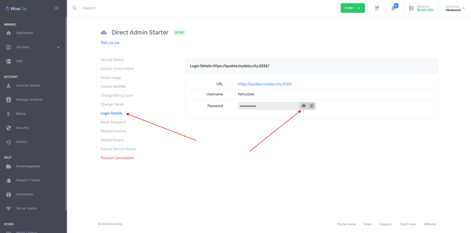
Task: Click the Manage contacts icon
Action: pos(8,100)
